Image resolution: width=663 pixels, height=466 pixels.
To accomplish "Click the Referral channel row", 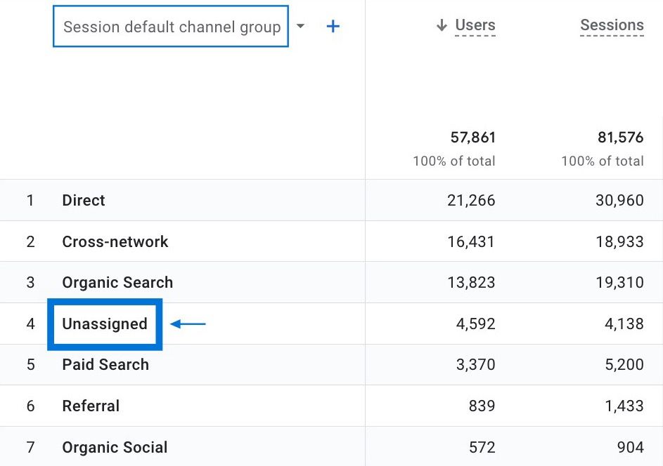I will (91, 406).
